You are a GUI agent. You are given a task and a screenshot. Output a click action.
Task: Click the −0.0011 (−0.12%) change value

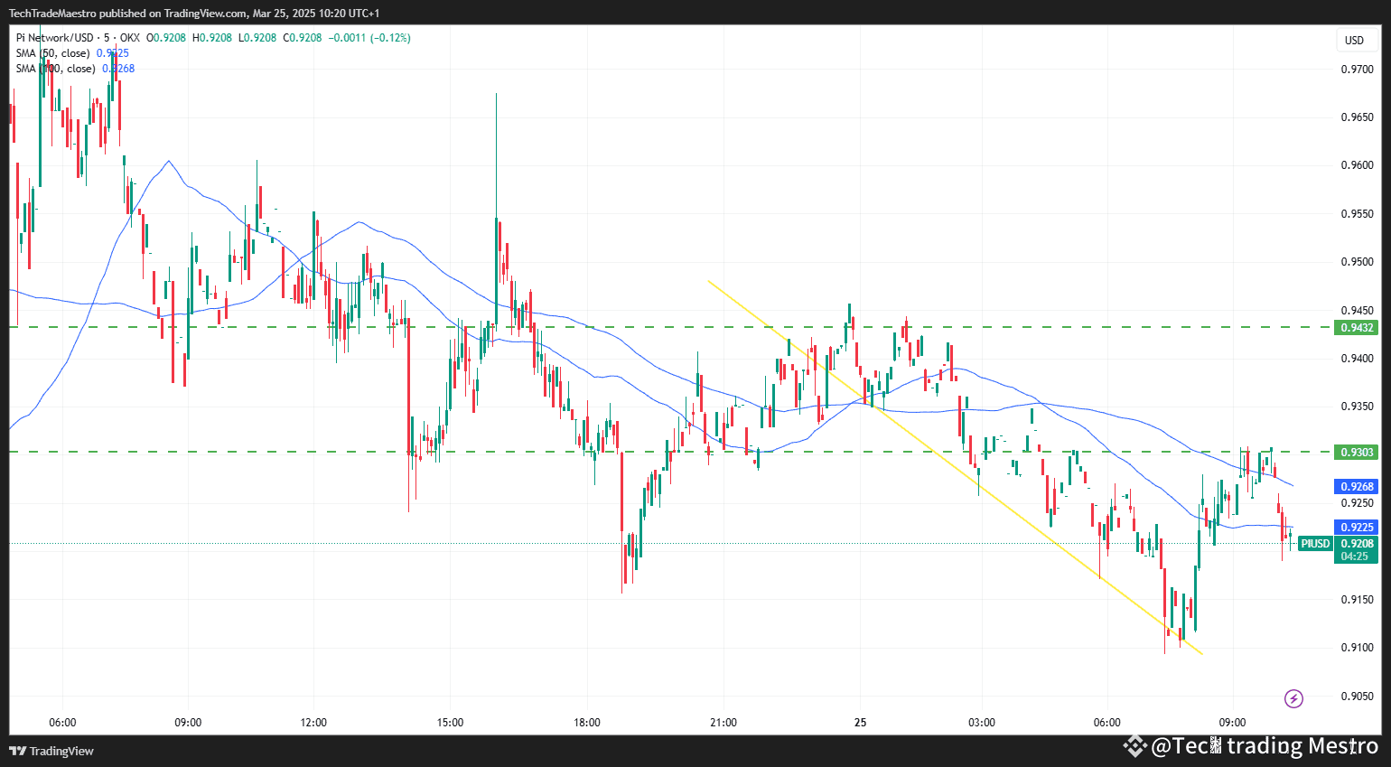pos(369,38)
